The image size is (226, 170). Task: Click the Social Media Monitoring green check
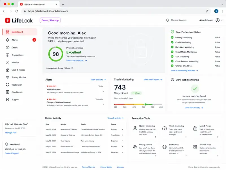click(172, 52)
